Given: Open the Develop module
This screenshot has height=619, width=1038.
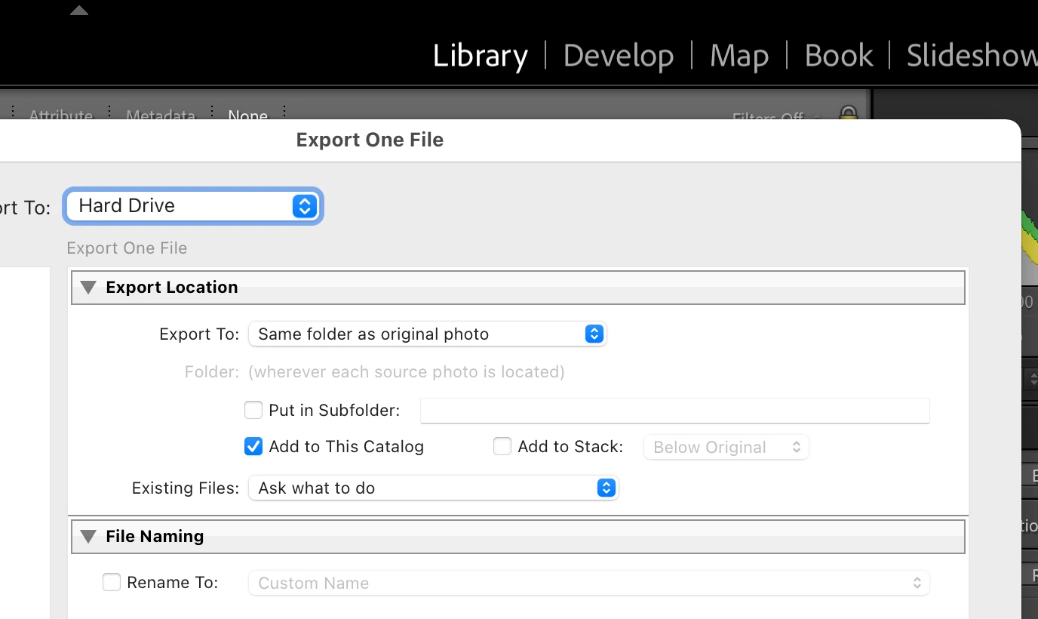Looking at the screenshot, I should (x=618, y=57).
